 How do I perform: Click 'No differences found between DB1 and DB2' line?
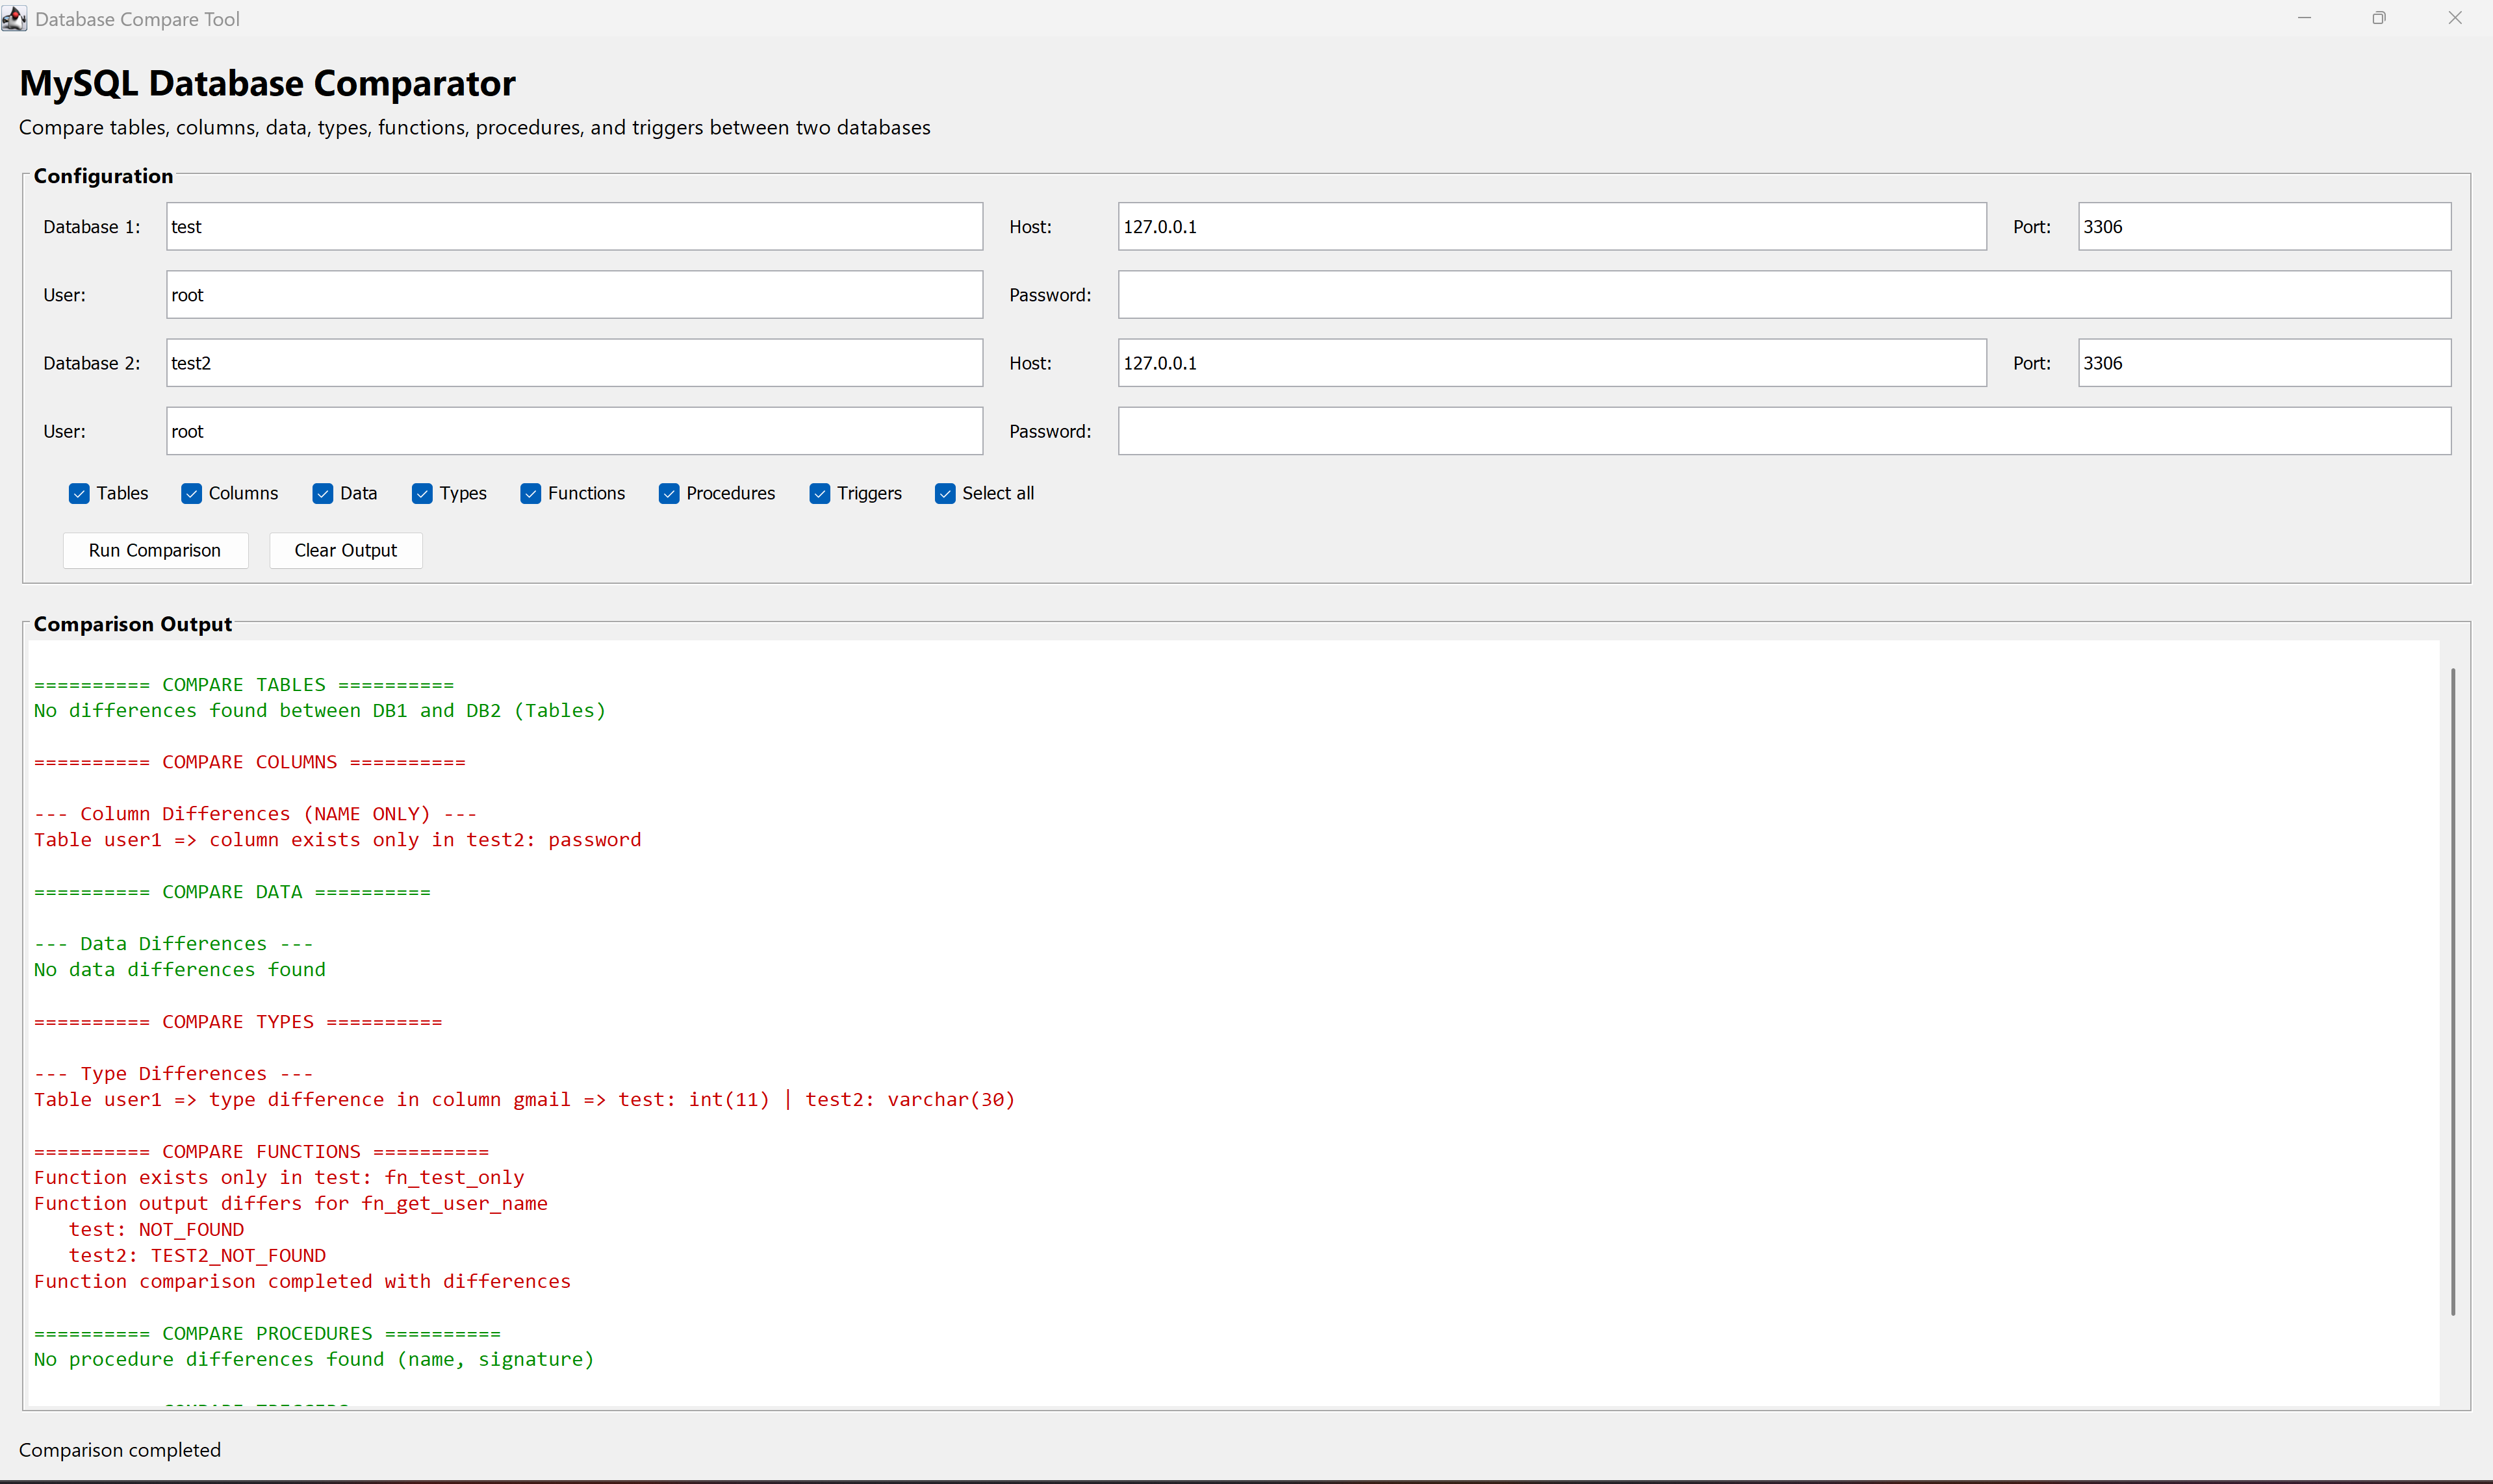(320, 711)
